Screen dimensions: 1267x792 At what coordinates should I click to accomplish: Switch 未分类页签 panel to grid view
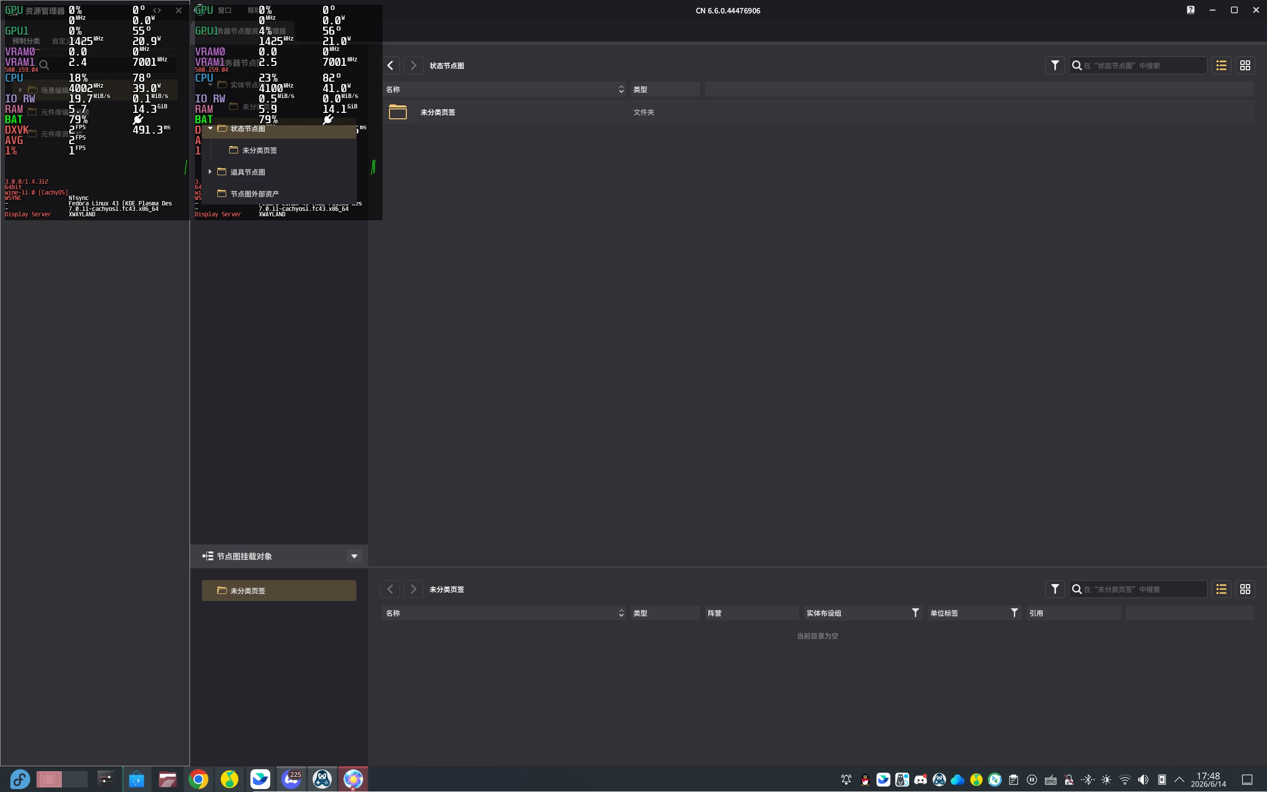1245,589
